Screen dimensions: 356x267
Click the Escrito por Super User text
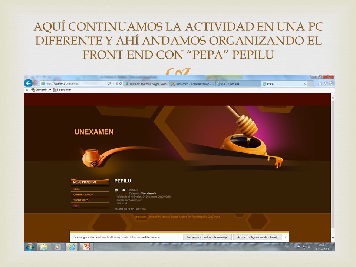click(x=129, y=200)
